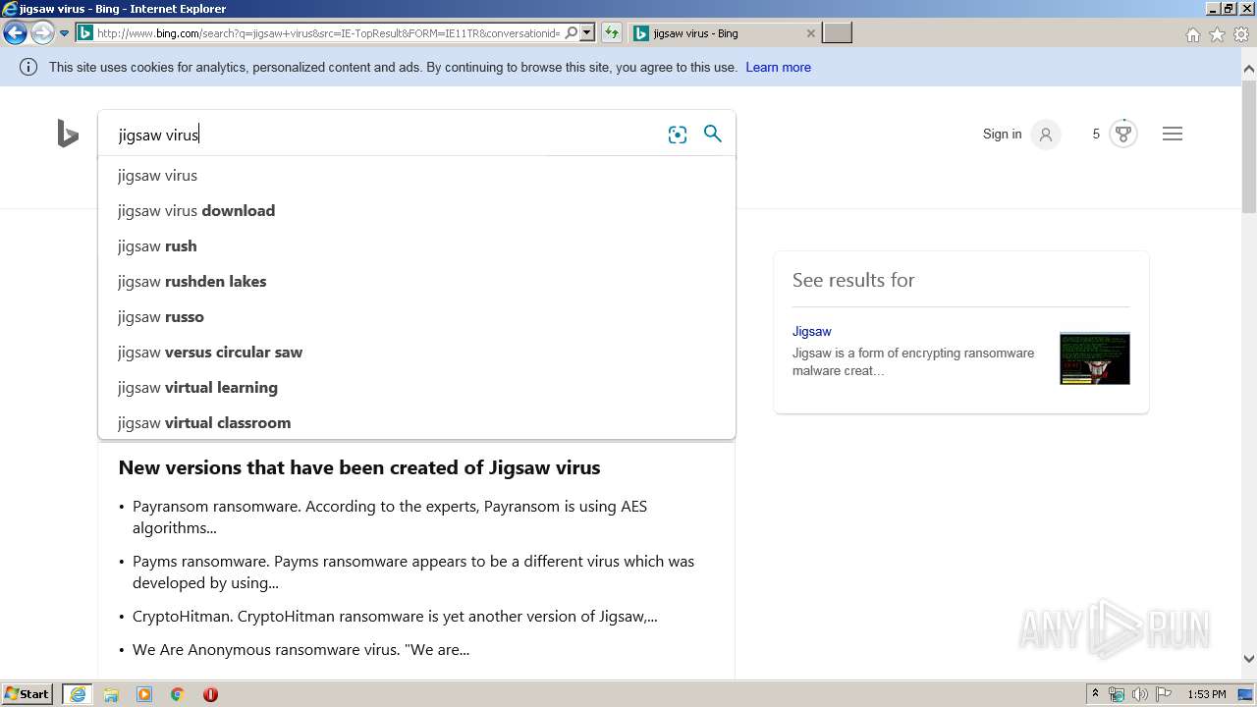Open the Windows Start button
The height and width of the screenshot is (707, 1257).
point(27,694)
